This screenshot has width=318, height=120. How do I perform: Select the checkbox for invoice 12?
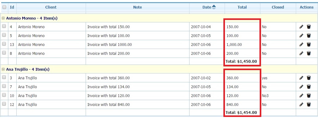click(x=4, y=104)
